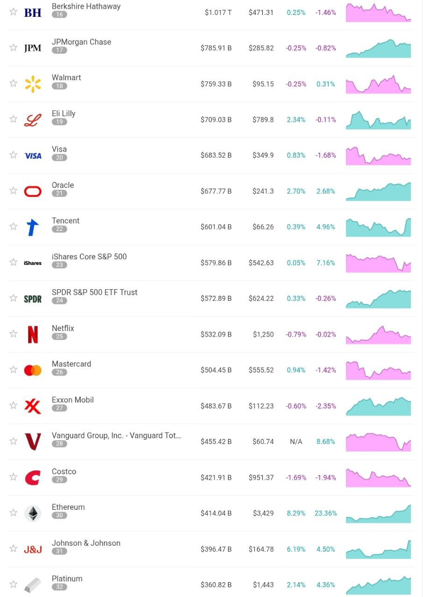This screenshot has height=597, width=423.
Task: Open Vanguard Group Vanguard Total link
Action: (x=116, y=436)
